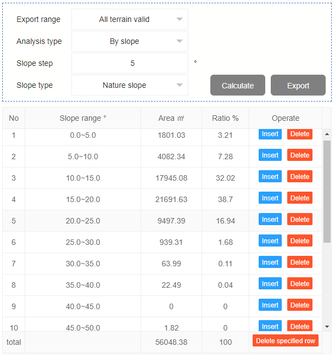335x358 pixels.
Task: Delete the 40.0~45.0 slope row
Action: pos(300,305)
